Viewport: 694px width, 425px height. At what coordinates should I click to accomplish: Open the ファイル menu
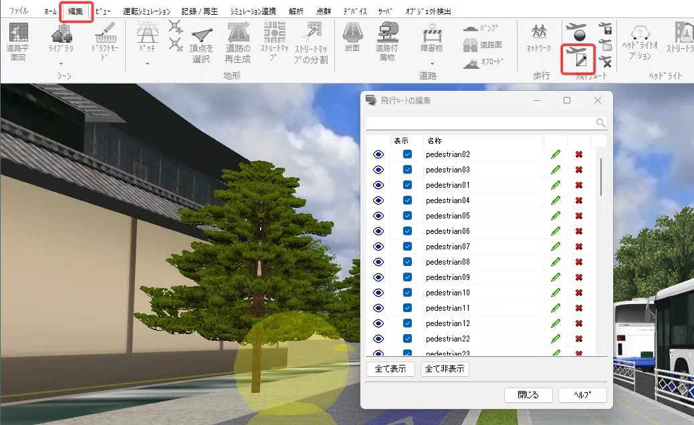(x=19, y=11)
